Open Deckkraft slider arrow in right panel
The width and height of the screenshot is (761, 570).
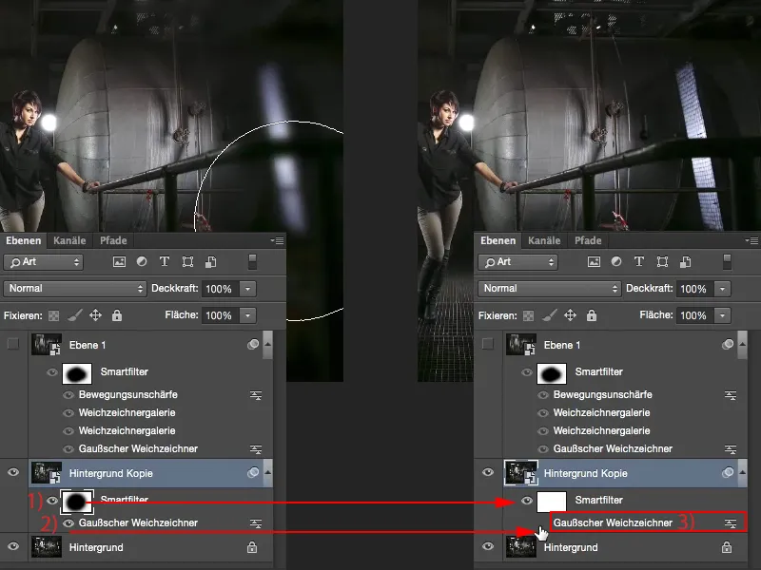tap(722, 289)
